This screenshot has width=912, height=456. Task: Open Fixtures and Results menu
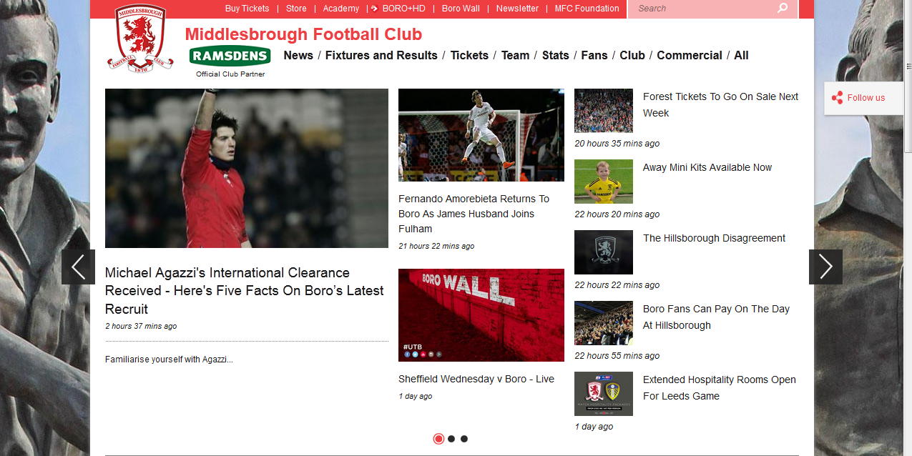tap(381, 56)
